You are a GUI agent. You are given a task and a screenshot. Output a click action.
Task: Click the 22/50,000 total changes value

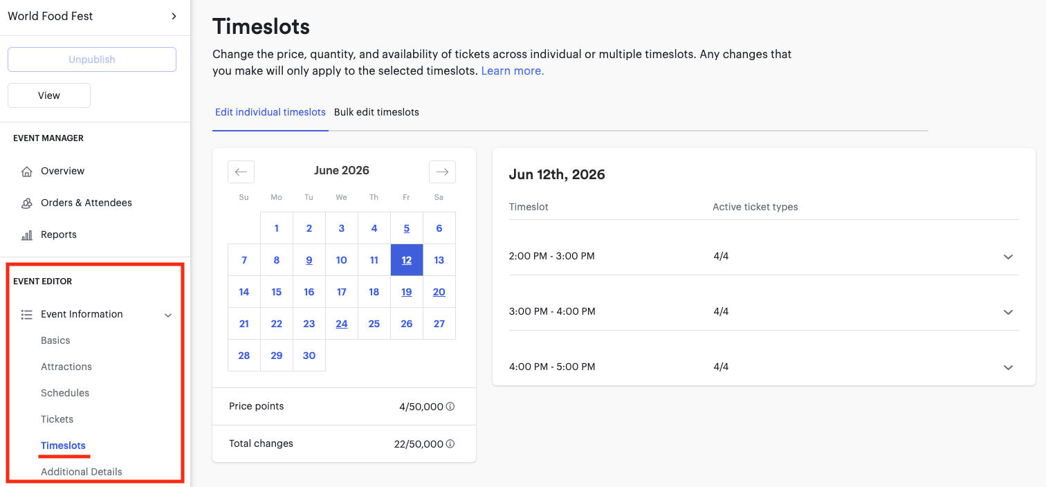pyautogui.click(x=419, y=444)
